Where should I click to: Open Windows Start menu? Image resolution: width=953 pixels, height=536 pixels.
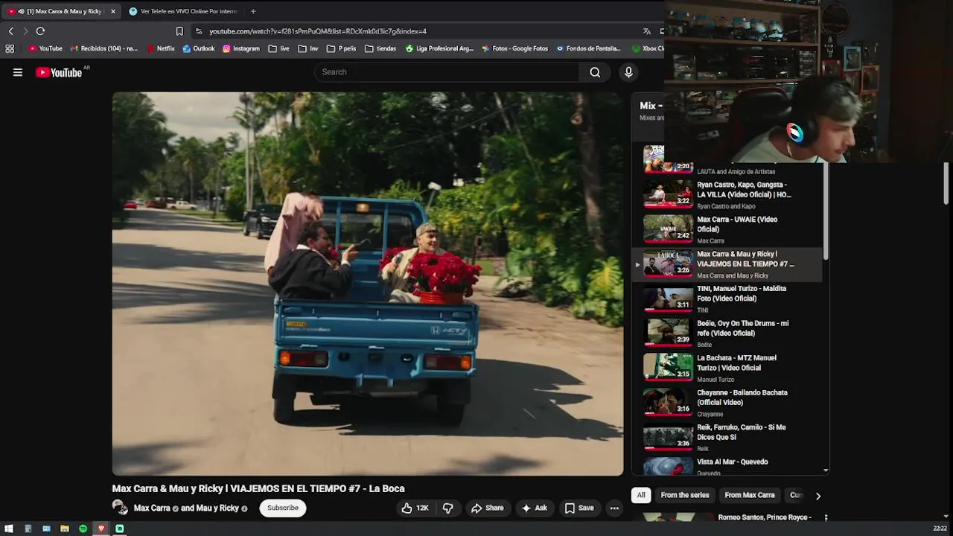point(9,529)
